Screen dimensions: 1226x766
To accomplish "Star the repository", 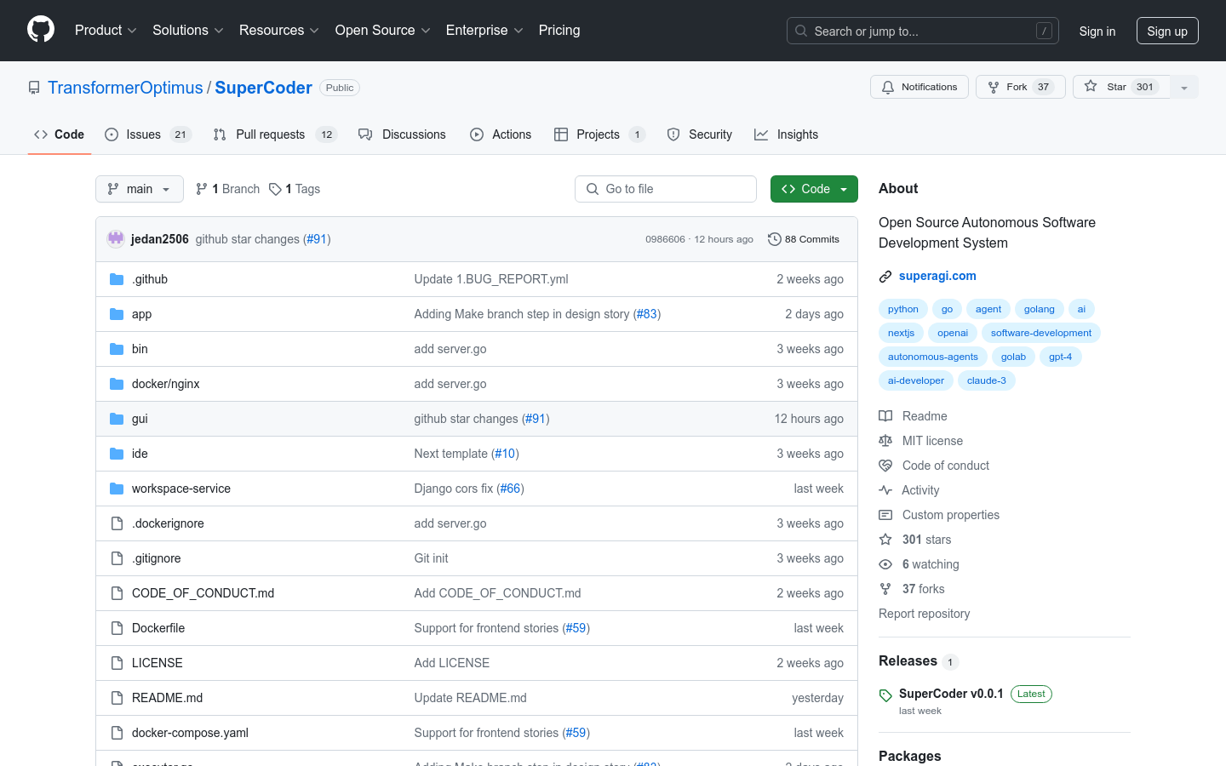I will pyautogui.click(x=1121, y=87).
